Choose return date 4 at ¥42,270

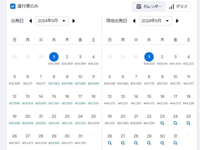coord(188,60)
